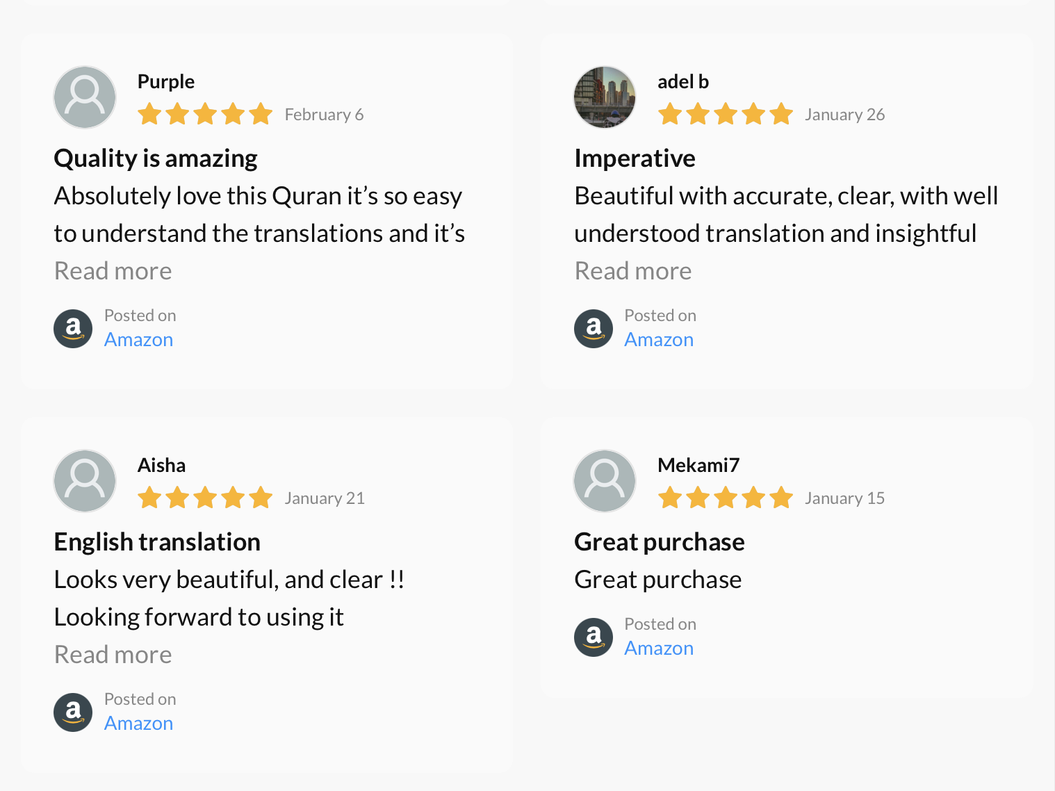Click Amazon logo icon in adel b's review
1055x791 pixels.
tap(594, 328)
